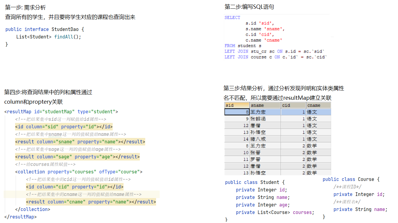Click the SQL line c.name 'cname'
The height and width of the screenshot is (223, 398).
[264, 40]
